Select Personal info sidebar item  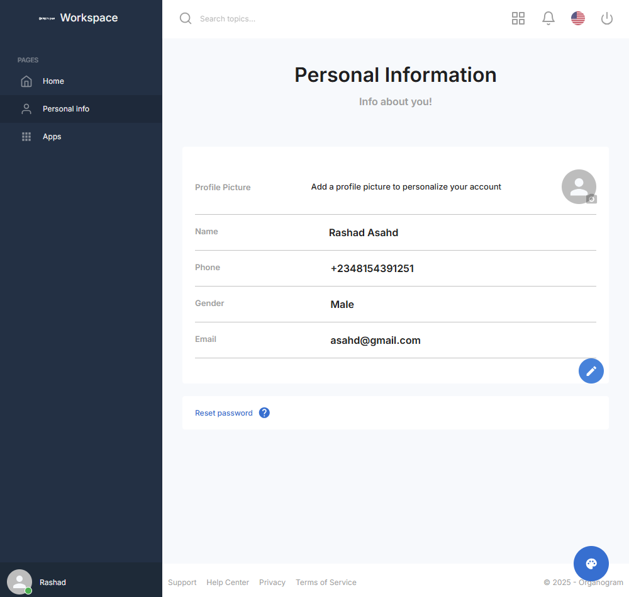point(66,109)
